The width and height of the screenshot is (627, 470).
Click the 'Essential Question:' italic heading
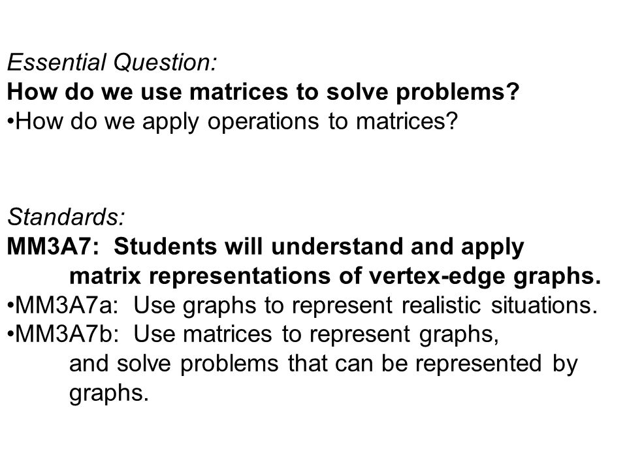112,63
